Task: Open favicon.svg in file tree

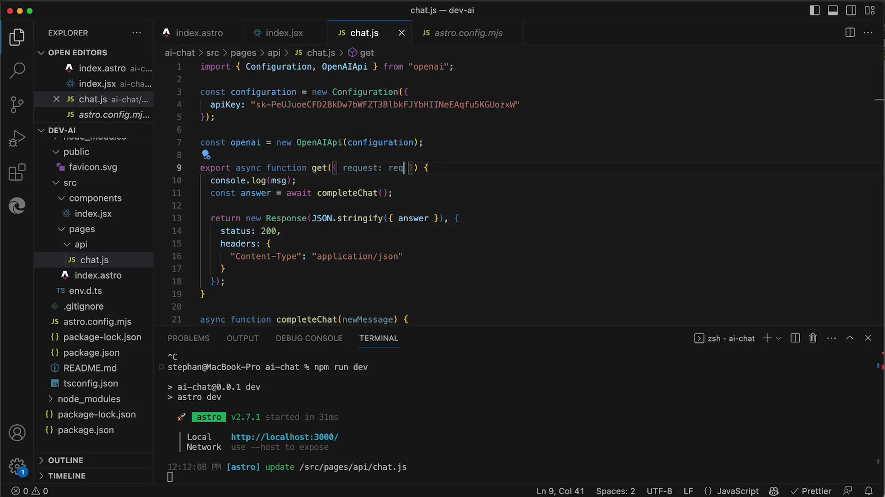Action: coord(93,167)
